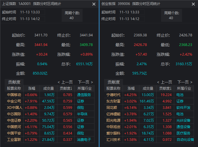The height and width of the screenshot is (147, 198).
Task: Go to previous page in left panel
Action: click(x=65, y=82)
